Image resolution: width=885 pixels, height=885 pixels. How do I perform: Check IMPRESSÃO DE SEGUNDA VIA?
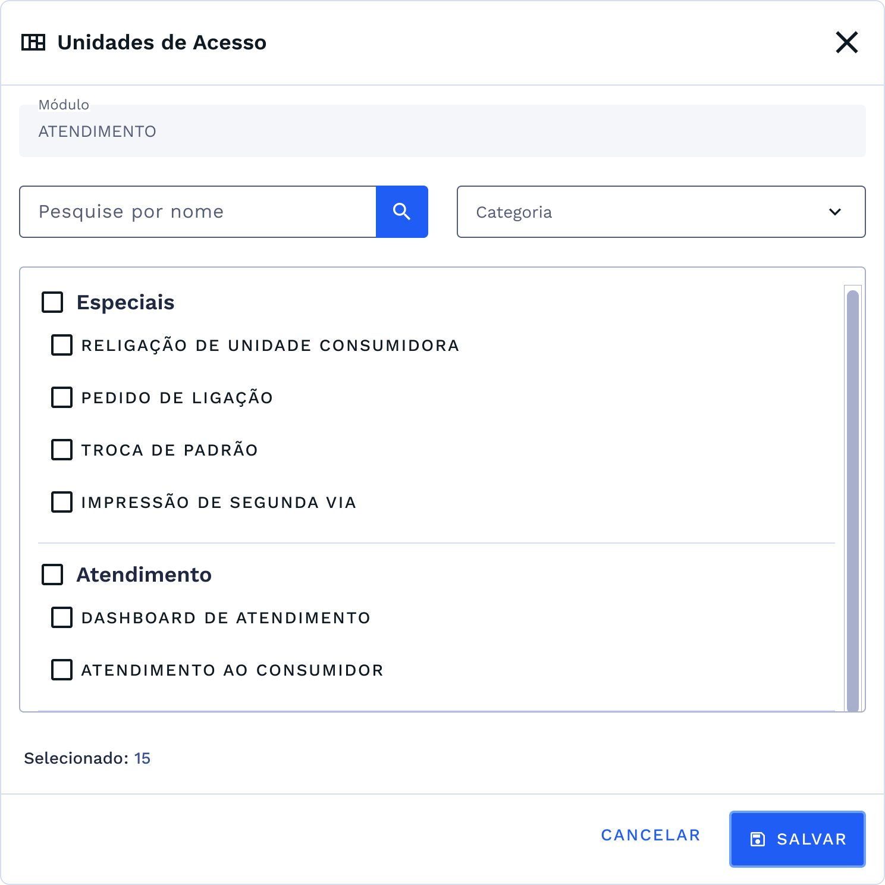[x=62, y=502]
